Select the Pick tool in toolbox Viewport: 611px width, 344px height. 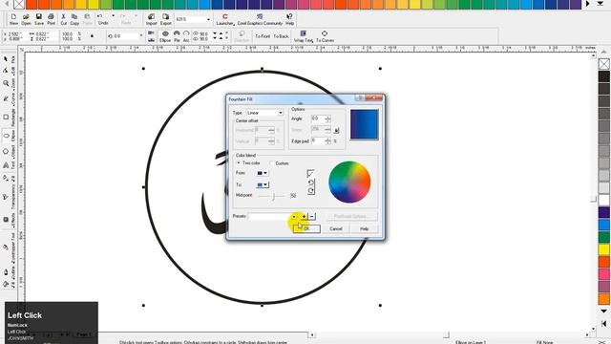coord(6,59)
